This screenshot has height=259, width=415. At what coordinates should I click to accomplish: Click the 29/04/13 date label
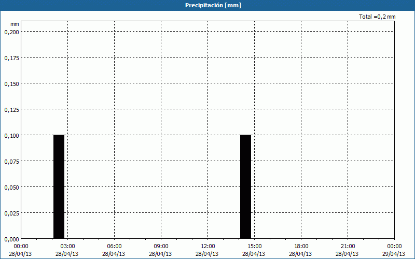[x=394, y=254]
